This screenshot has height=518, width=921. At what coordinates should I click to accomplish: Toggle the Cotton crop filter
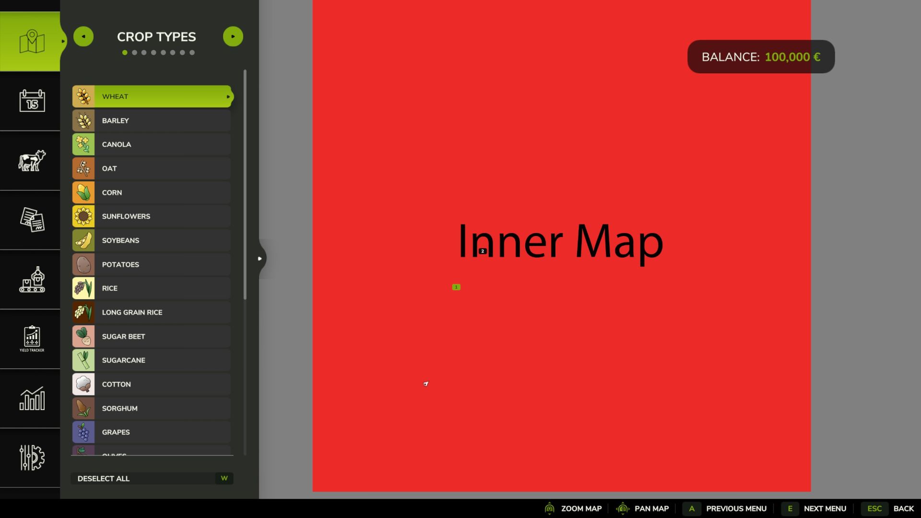click(x=152, y=384)
